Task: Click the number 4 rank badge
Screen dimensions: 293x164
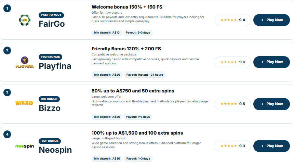Action: (7, 135)
